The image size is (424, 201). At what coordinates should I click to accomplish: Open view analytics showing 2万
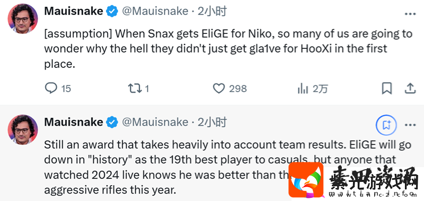tap(303, 89)
